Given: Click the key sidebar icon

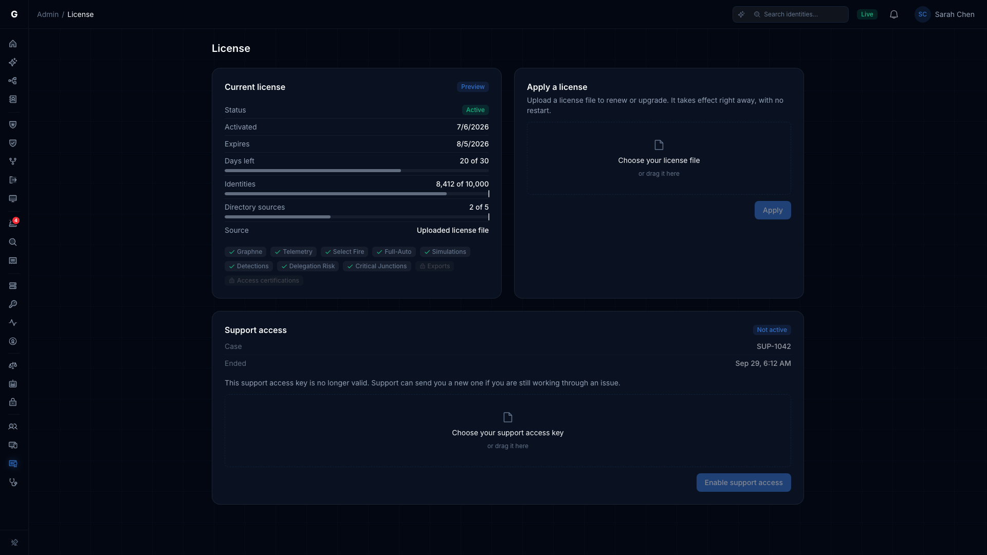Looking at the screenshot, I should point(13,304).
